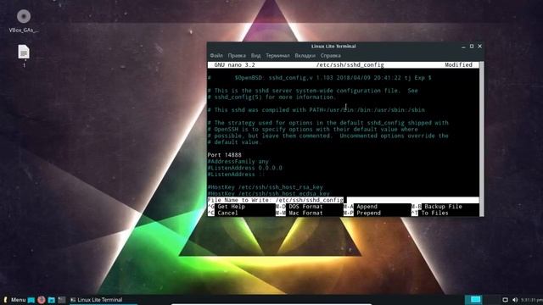Viewport: 543px width, 305px height.
Task: Switch to second workspace in pager
Action: 491,299
